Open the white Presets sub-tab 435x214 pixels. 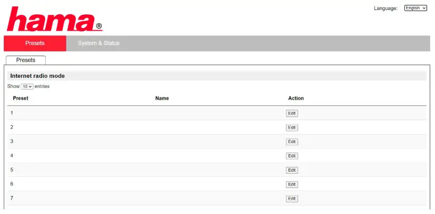pos(25,60)
